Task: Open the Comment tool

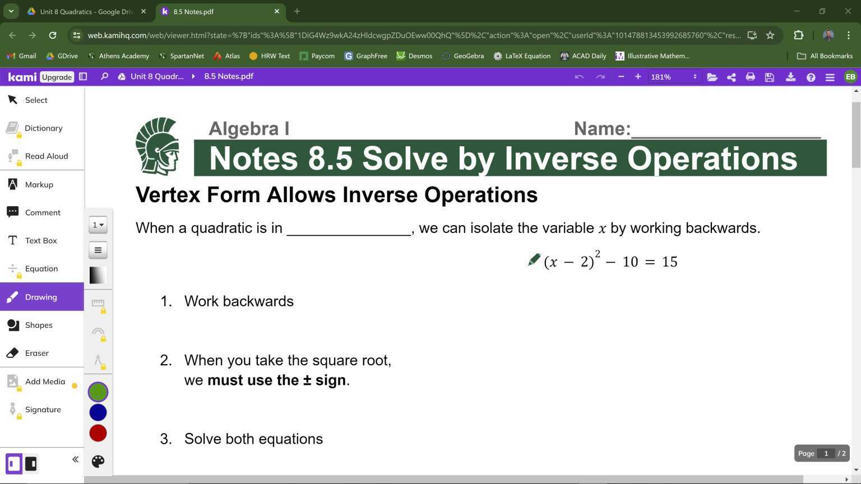Action: pyautogui.click(x=42, y=212)
